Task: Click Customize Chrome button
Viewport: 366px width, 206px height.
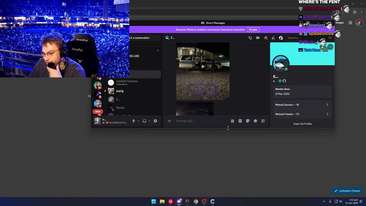Action: (x=347, y=191)
